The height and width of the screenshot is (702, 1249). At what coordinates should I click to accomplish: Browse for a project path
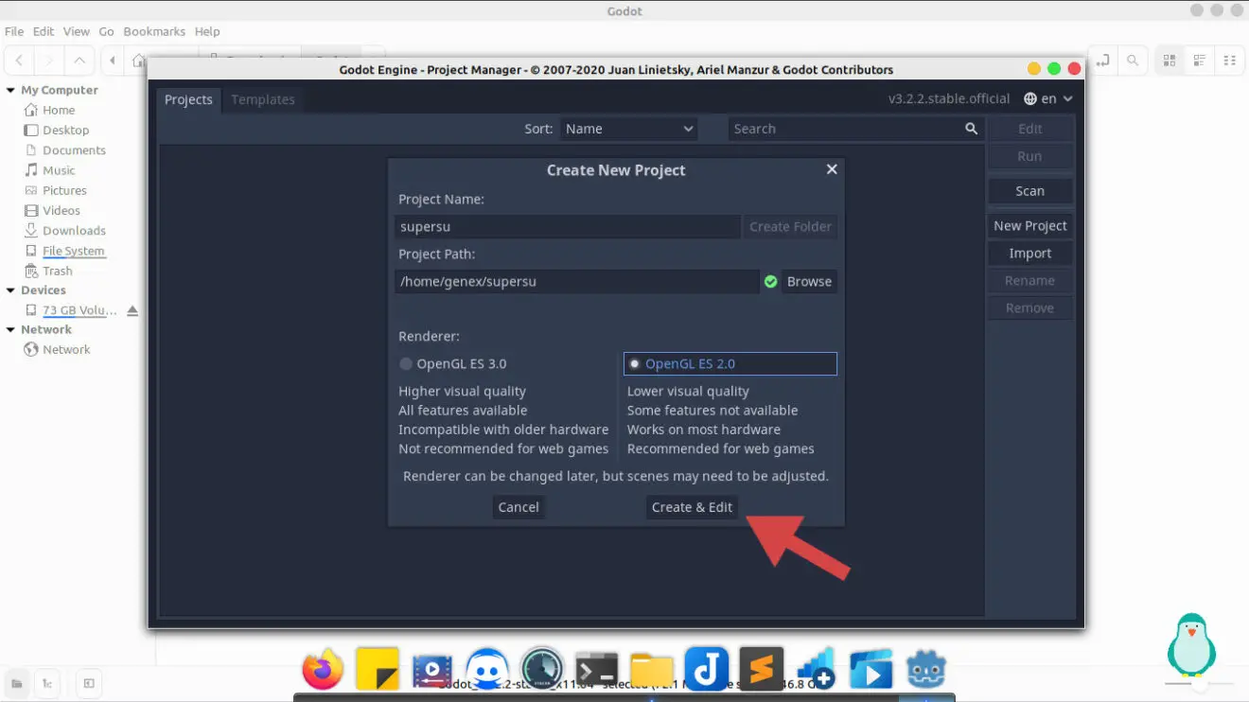coord(809,282)
